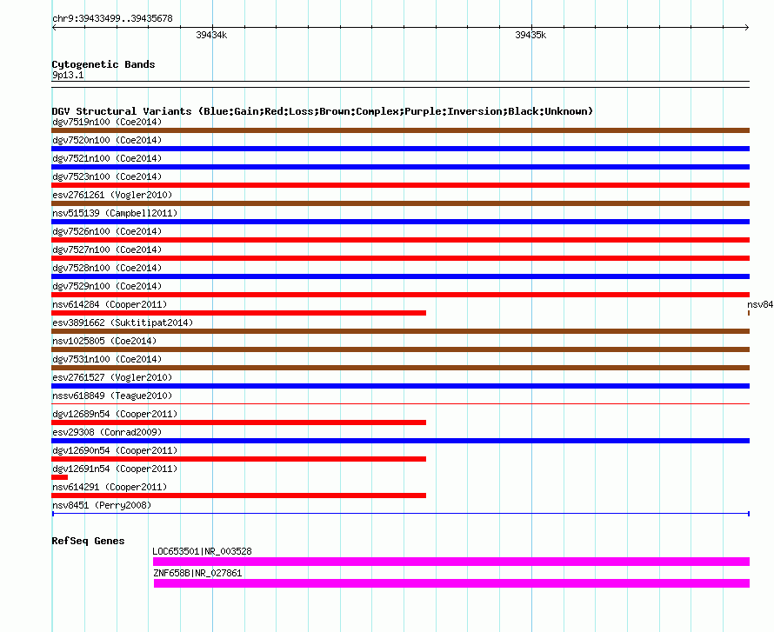
Task: Select red bar under dgv7529n100
Action: coord(400,295)
